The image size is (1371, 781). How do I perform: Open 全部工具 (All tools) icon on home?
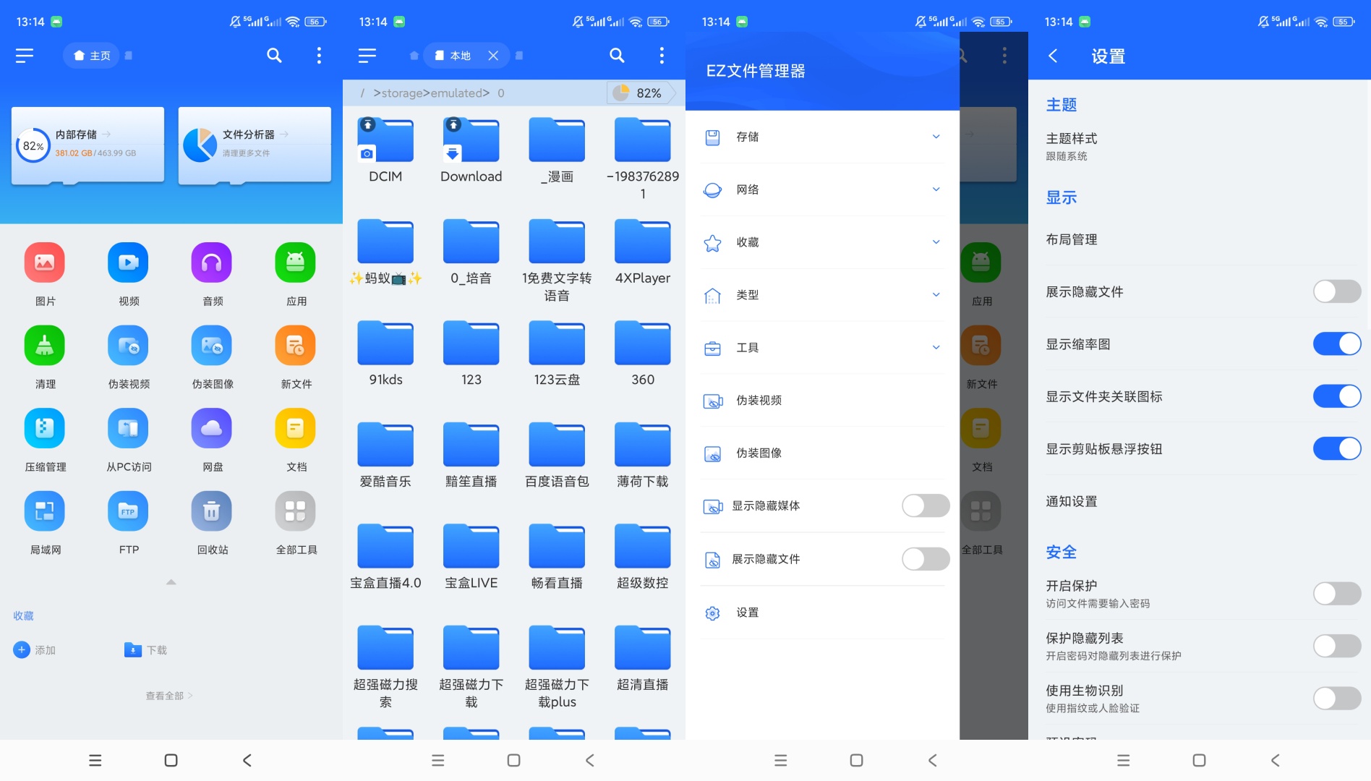tap(296, 511)
